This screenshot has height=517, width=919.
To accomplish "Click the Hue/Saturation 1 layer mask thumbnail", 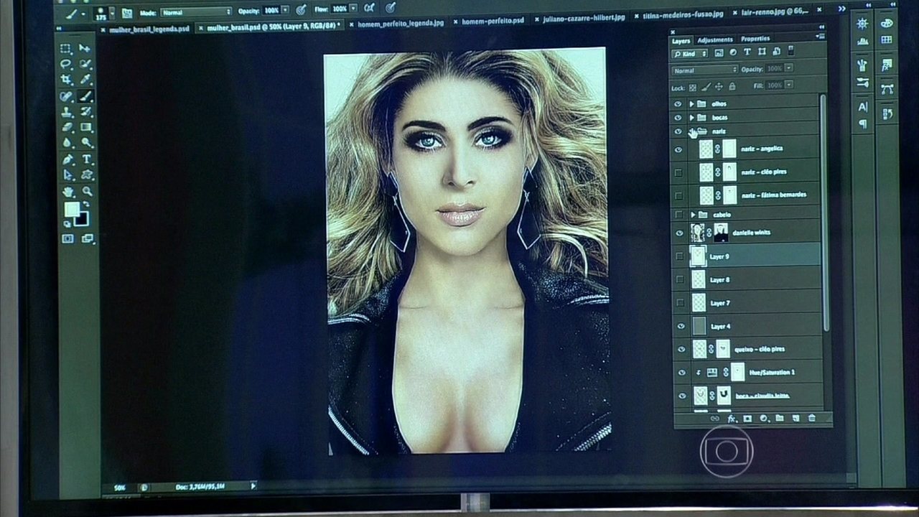I will pos(737,372).
